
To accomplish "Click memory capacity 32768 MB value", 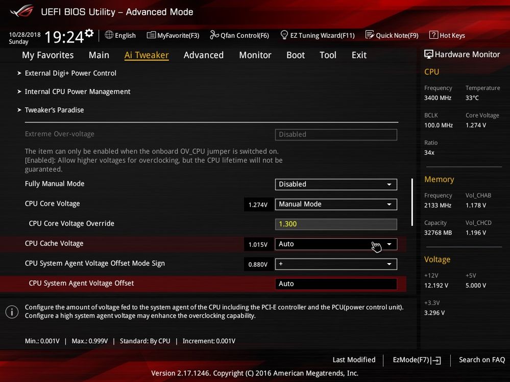I will (x=438, y=233).
